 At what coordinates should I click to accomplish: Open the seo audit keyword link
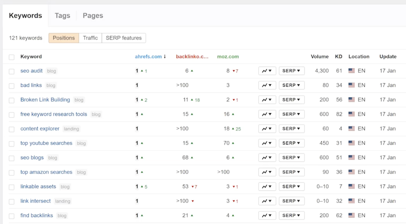(32, 71)
